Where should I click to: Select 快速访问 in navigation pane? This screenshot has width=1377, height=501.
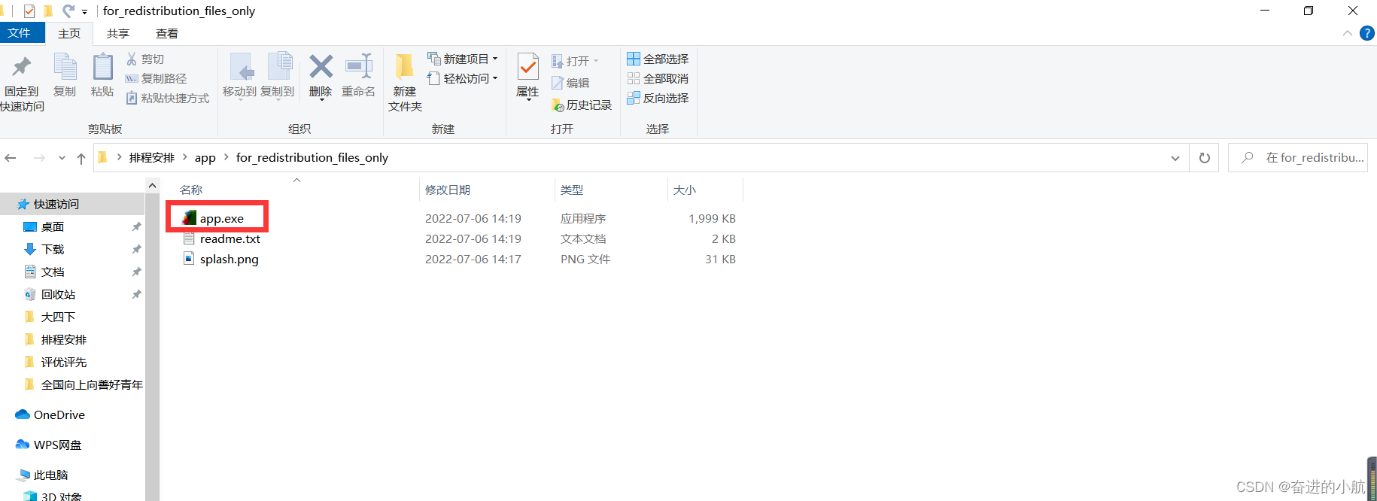(72, 204)
